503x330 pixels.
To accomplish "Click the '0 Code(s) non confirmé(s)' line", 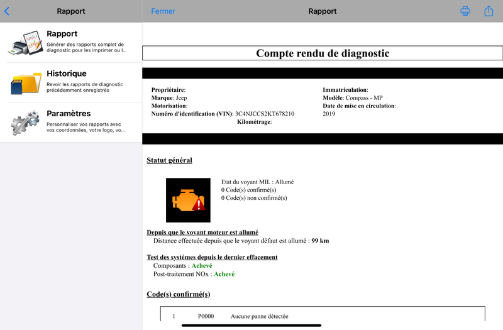I will (x=254, y=198).
